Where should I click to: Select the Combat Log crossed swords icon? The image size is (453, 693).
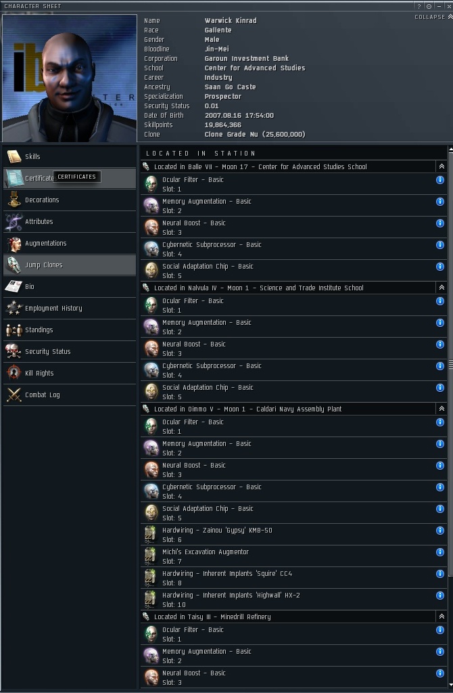coord(14,395)
